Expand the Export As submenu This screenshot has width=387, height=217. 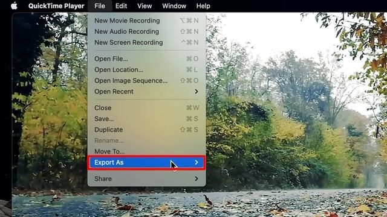point(146,162)
